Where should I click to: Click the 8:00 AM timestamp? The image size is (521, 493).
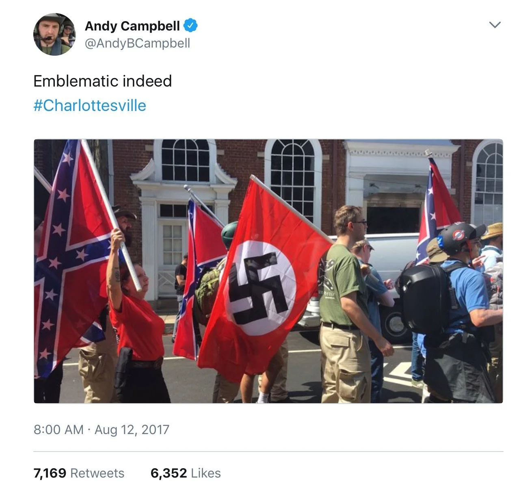(58, 430)
